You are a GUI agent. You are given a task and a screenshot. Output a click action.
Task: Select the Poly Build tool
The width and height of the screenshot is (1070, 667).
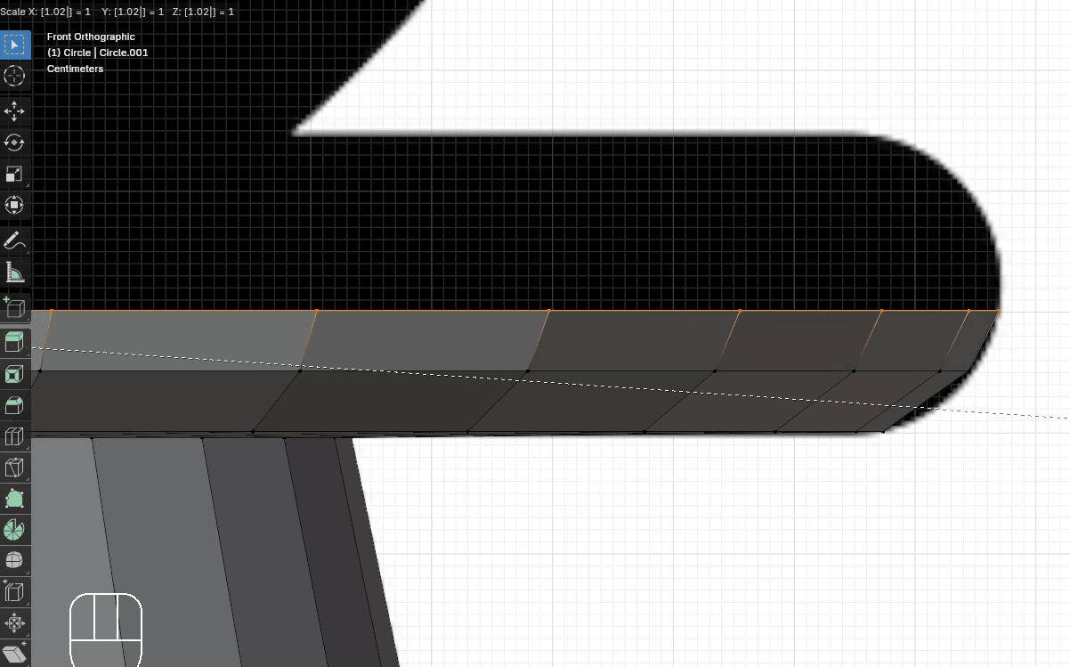(14, 499)
